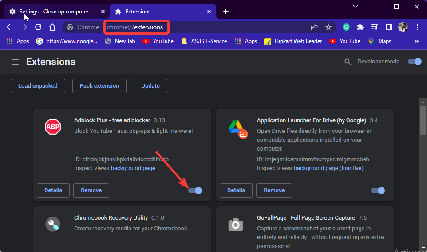Click the forward navigation arrow
427x252 pixels.
24,27
